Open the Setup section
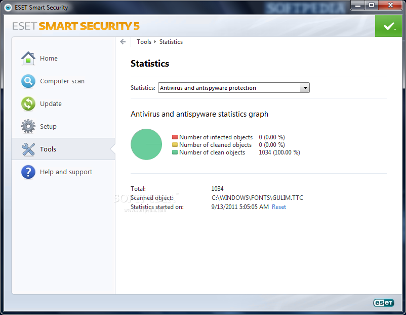Screen dimensions: 406x315 coord(48,127)
